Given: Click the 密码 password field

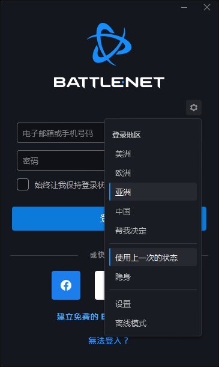Looking at the screenshot, I should [x=61, y=160].
